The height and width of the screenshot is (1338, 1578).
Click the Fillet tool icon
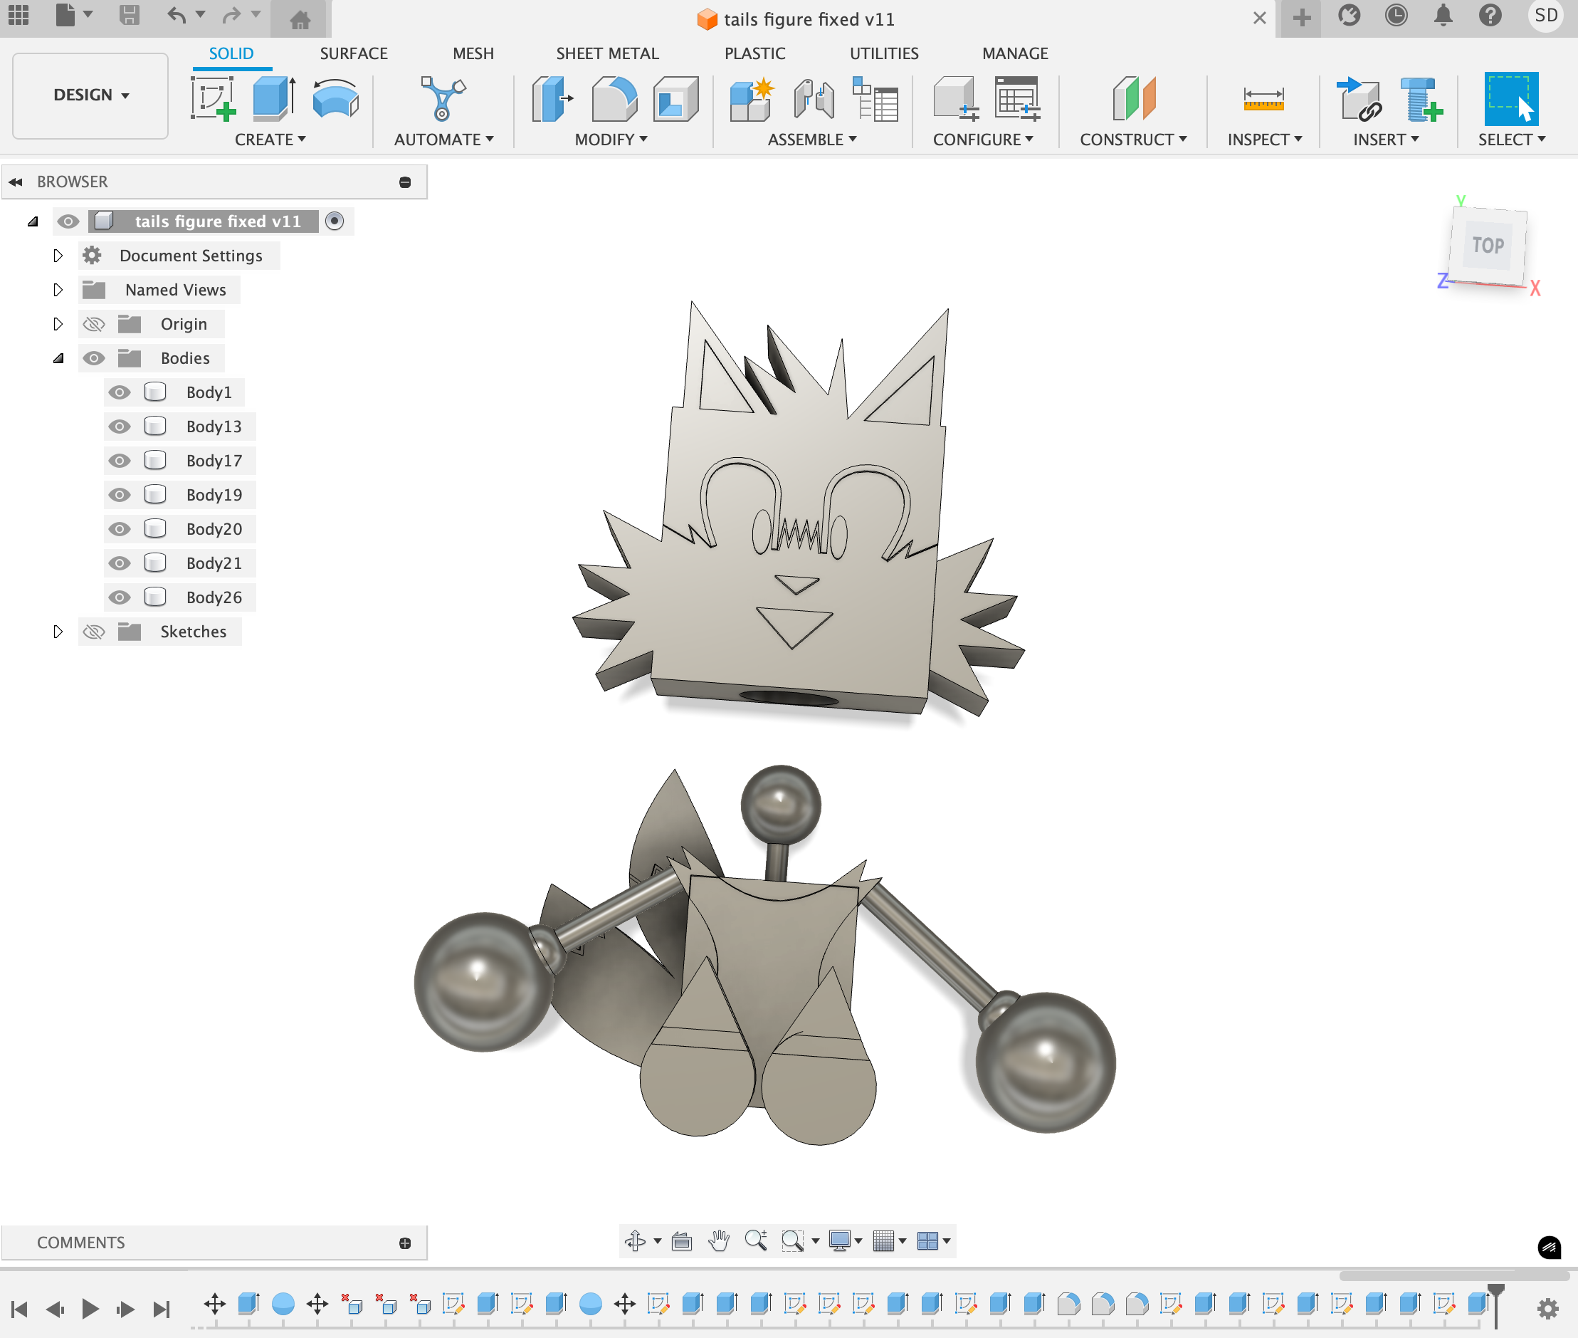[x=614, y=98]
